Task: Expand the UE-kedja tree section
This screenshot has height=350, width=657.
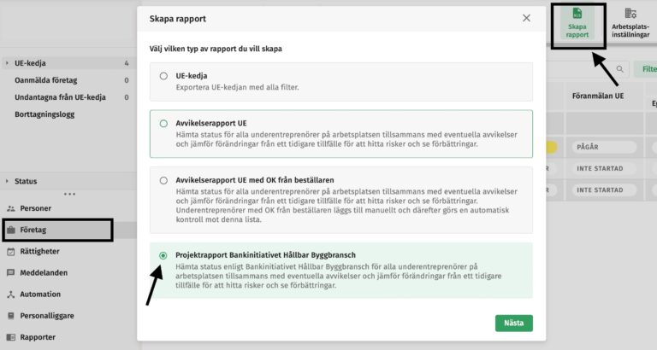Action: (x=7, y=63)
